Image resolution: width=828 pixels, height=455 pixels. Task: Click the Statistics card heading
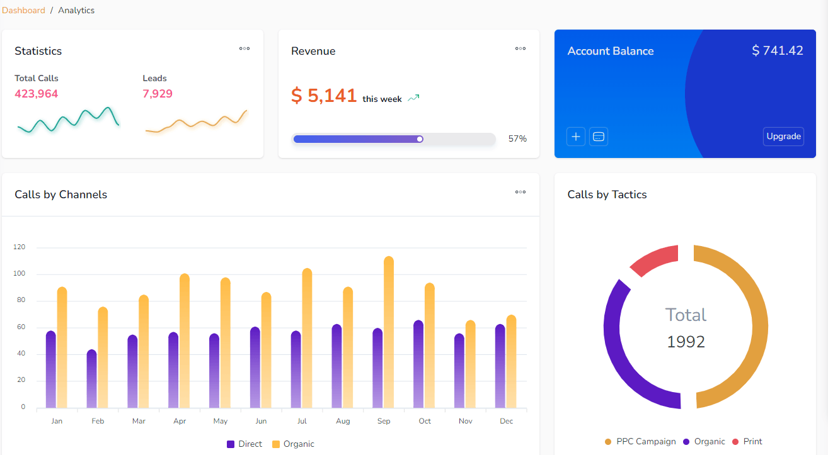click(38, 51)
